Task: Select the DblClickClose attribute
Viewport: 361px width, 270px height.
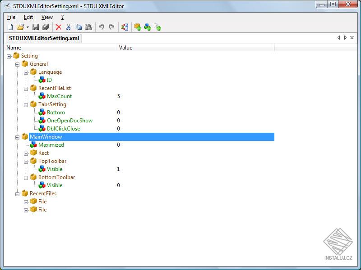Action: 63,129
